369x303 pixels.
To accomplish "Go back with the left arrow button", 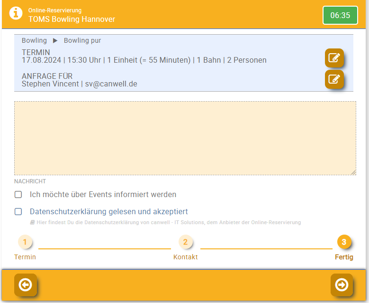I will pos(26,284).
